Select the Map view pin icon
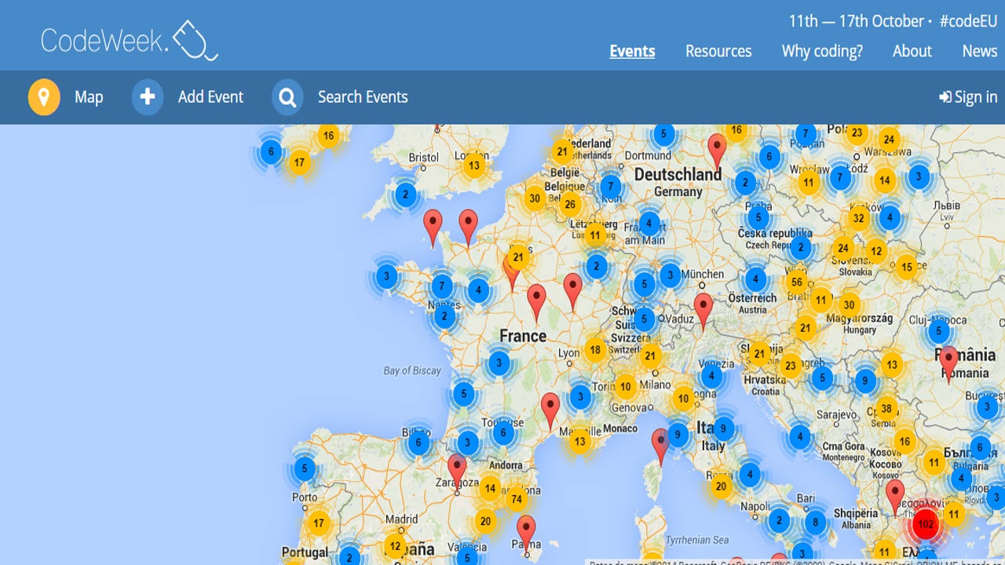1005x565 pixels. [44, 97]
